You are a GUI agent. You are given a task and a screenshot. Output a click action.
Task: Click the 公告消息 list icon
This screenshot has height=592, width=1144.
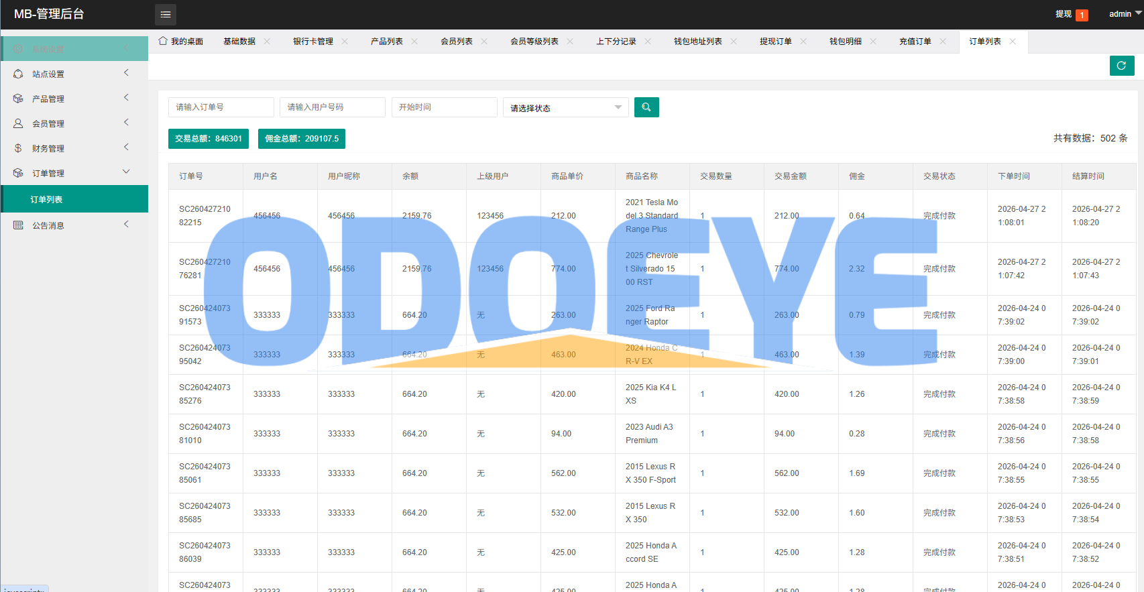[x=18, y=225]
